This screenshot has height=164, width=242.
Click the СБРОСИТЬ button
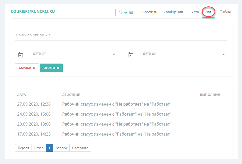27,68
